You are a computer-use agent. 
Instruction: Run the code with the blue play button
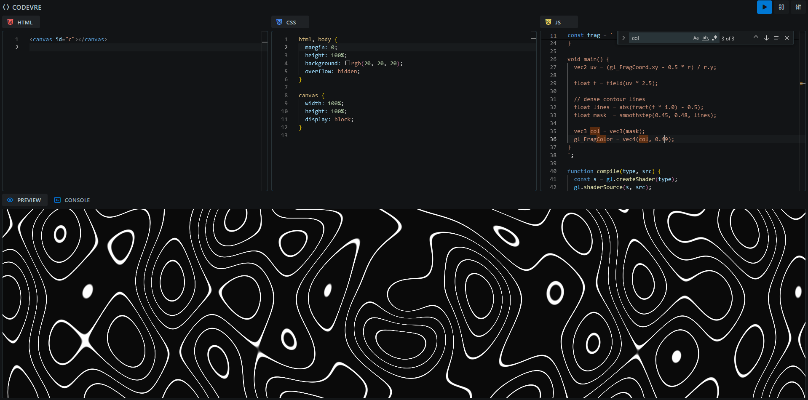click(x=764, y=7)
